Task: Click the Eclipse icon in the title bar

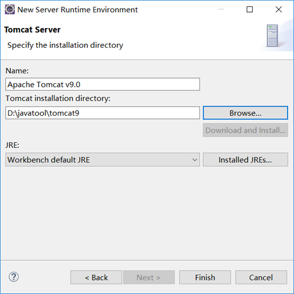Action: (10, 10)
